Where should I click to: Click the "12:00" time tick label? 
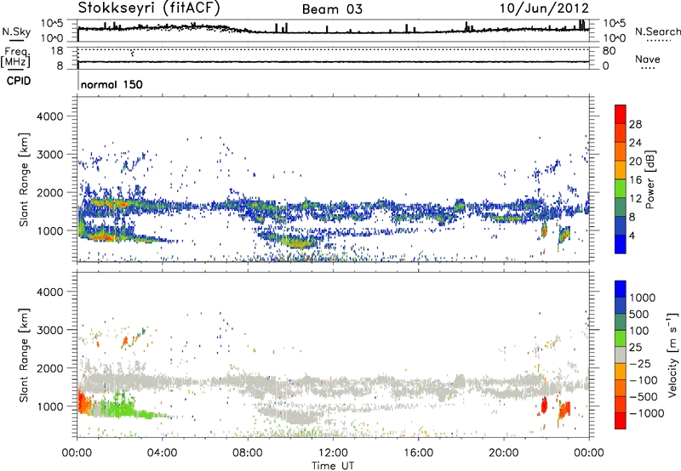pos(333,453)
